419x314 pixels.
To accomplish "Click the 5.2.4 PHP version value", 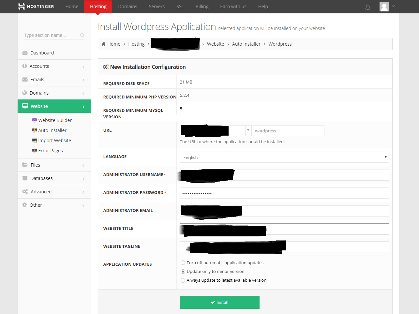I will coord(185,95).
